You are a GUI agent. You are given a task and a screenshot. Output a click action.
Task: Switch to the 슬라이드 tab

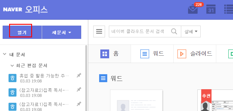195,54
